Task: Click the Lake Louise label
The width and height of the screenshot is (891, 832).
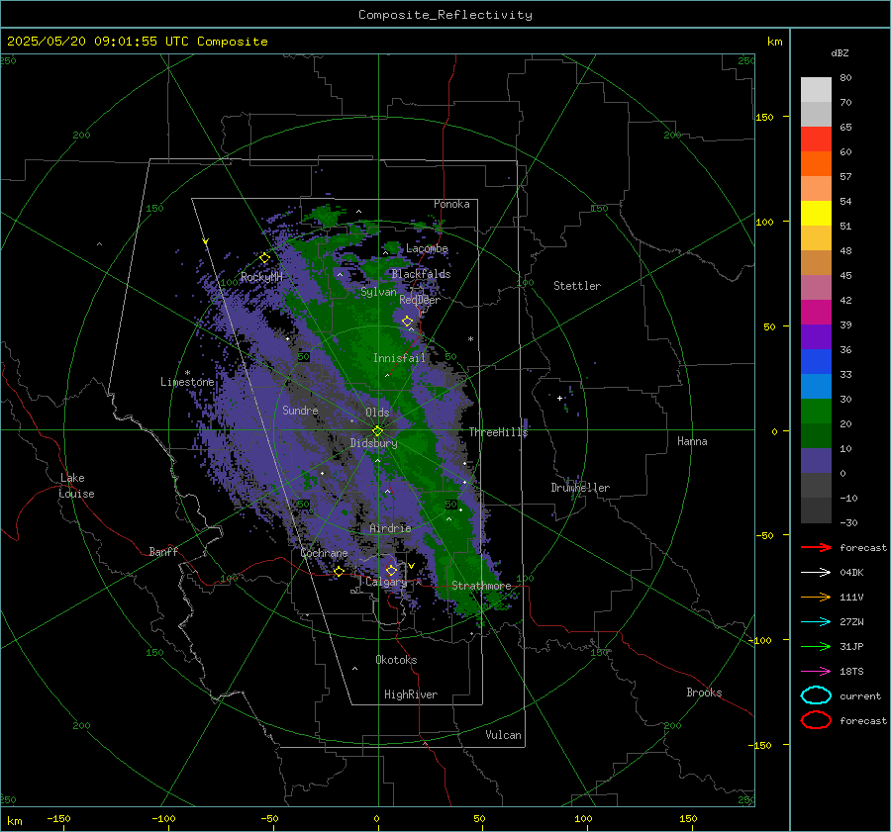Action: coord(77,486)
